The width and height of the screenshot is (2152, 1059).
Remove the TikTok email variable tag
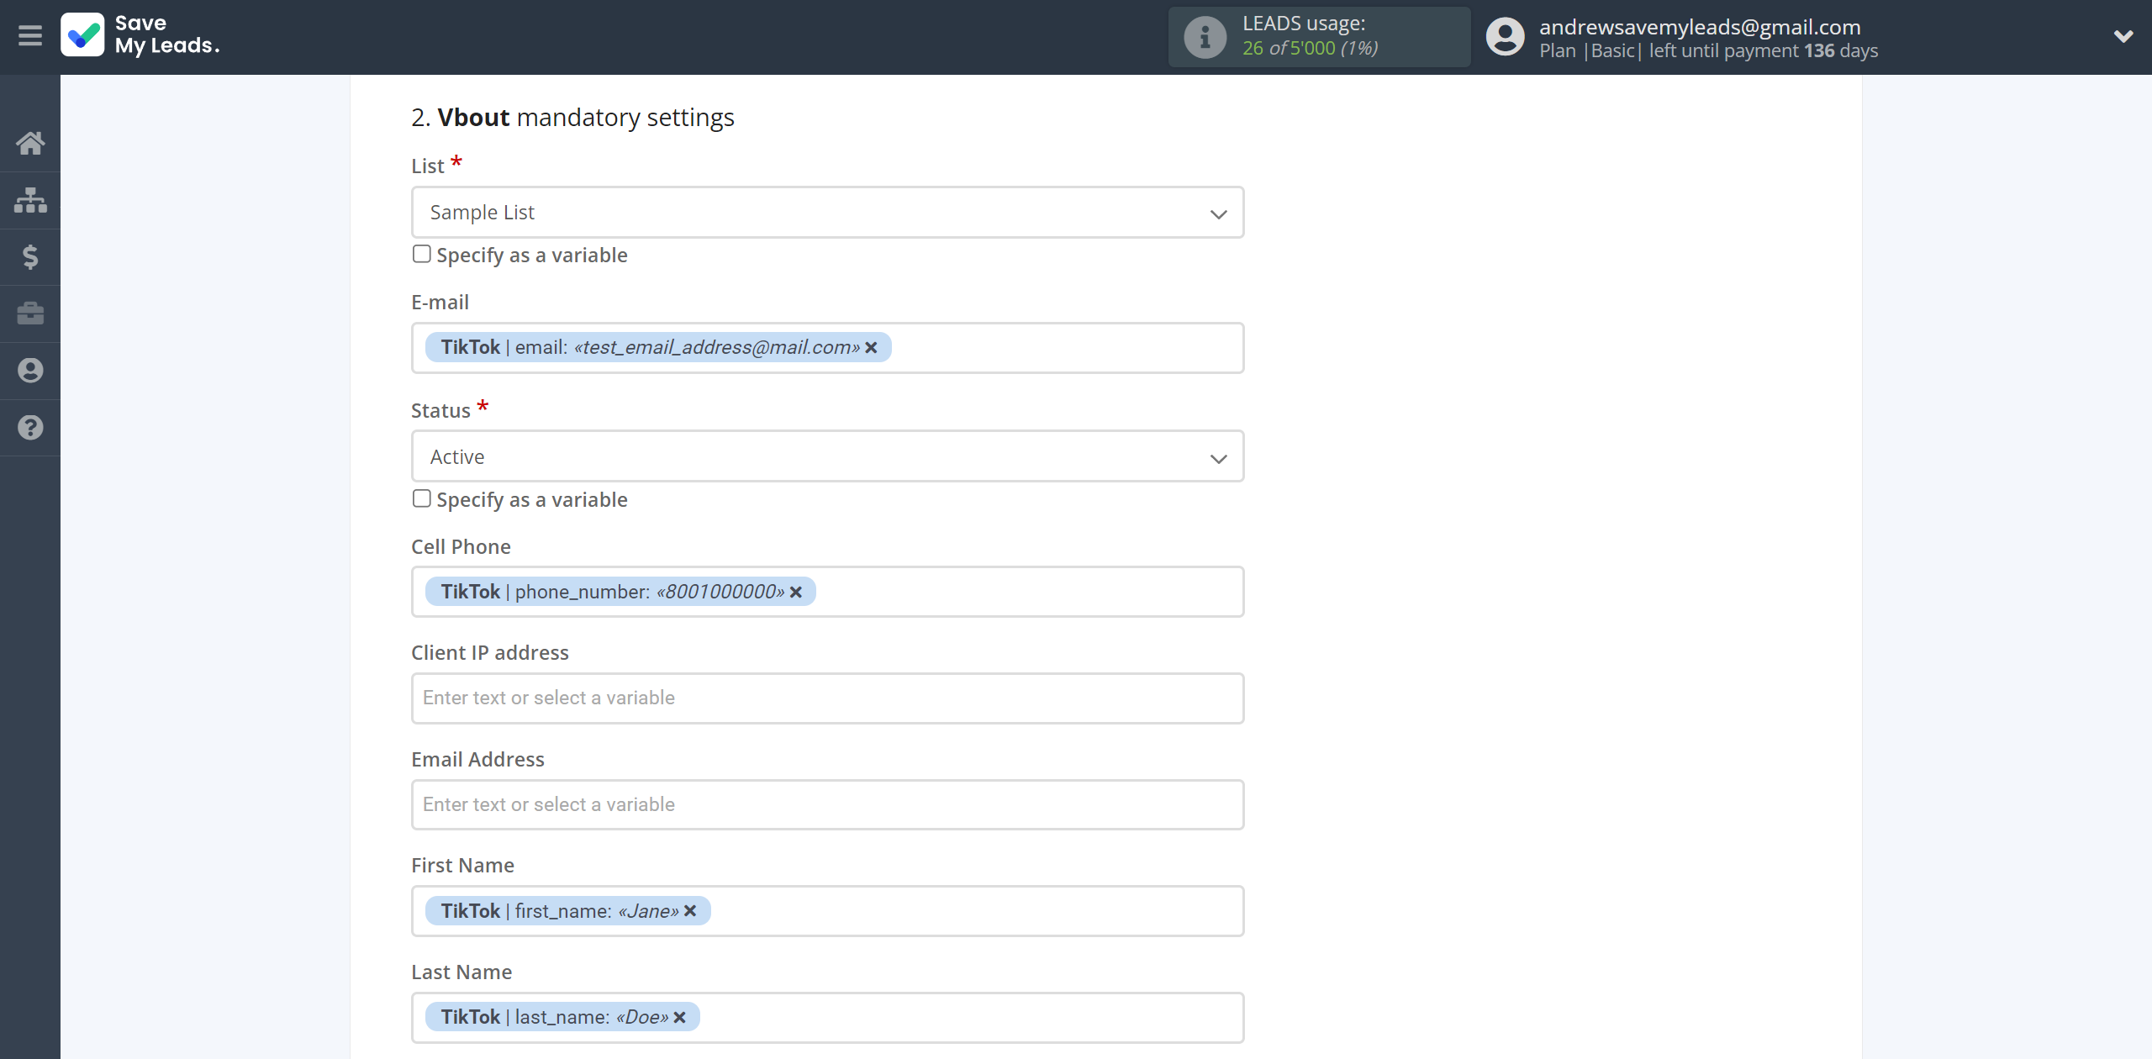[872, 348]
